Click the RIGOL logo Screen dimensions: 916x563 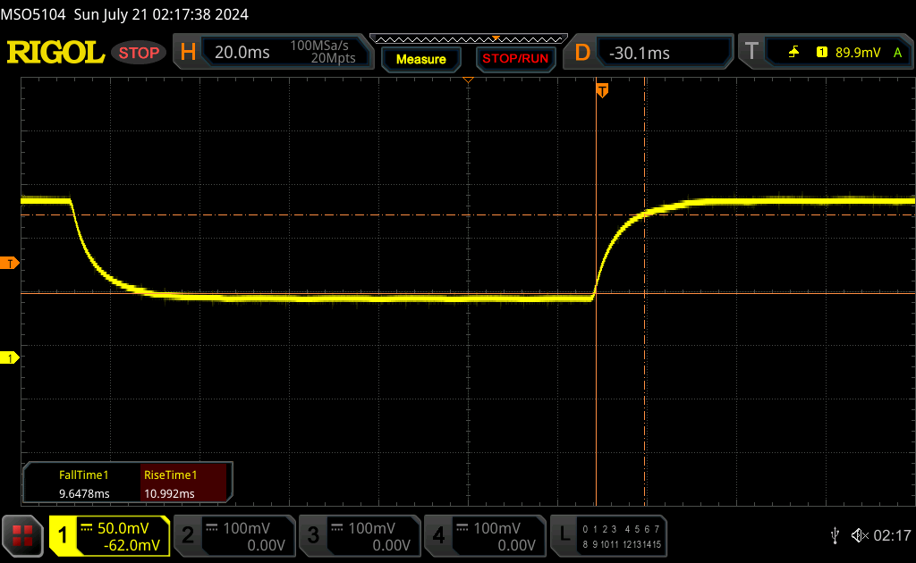[x=55, y=53]
